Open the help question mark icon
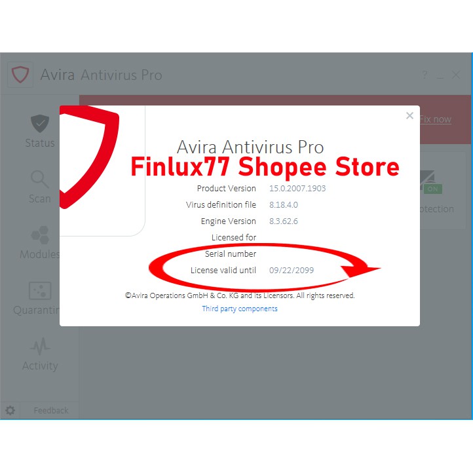This screenshot has width=473, height=473. (x=425, y=75)
